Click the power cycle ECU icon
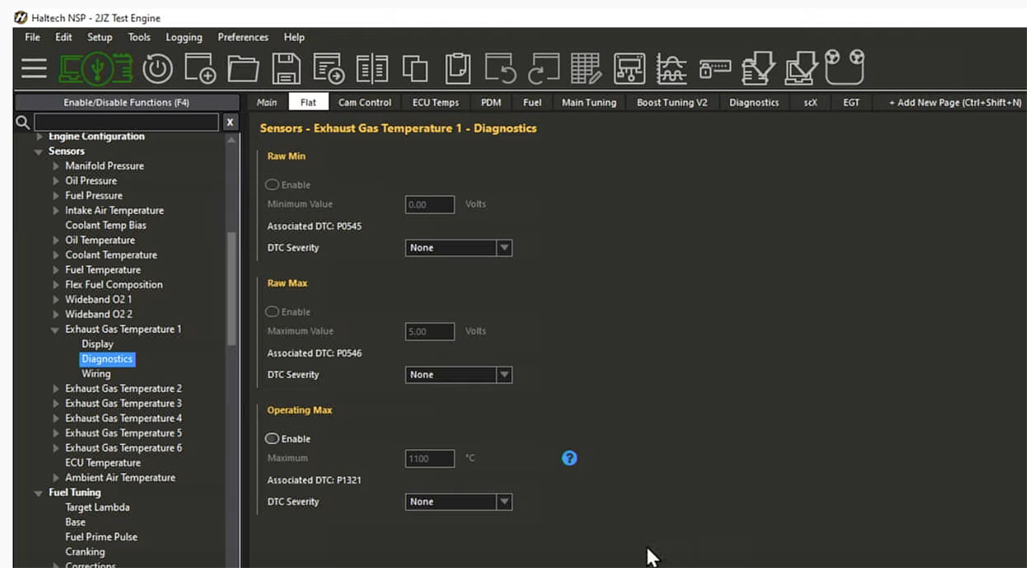 [x=157, y=68]
